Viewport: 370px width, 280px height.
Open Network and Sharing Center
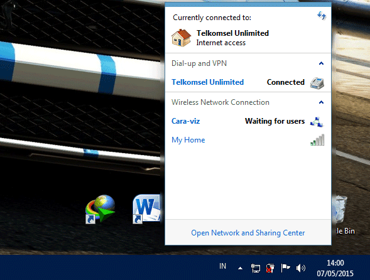click(x=248, y=233)
